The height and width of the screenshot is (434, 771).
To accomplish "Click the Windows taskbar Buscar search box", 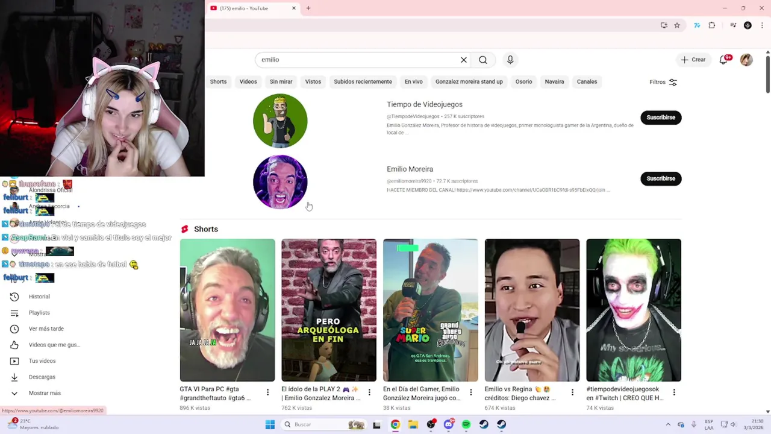I will 324,424.
